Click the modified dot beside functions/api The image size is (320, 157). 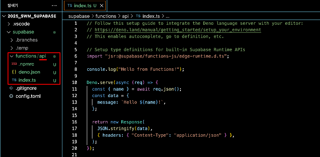coord(54,56)
